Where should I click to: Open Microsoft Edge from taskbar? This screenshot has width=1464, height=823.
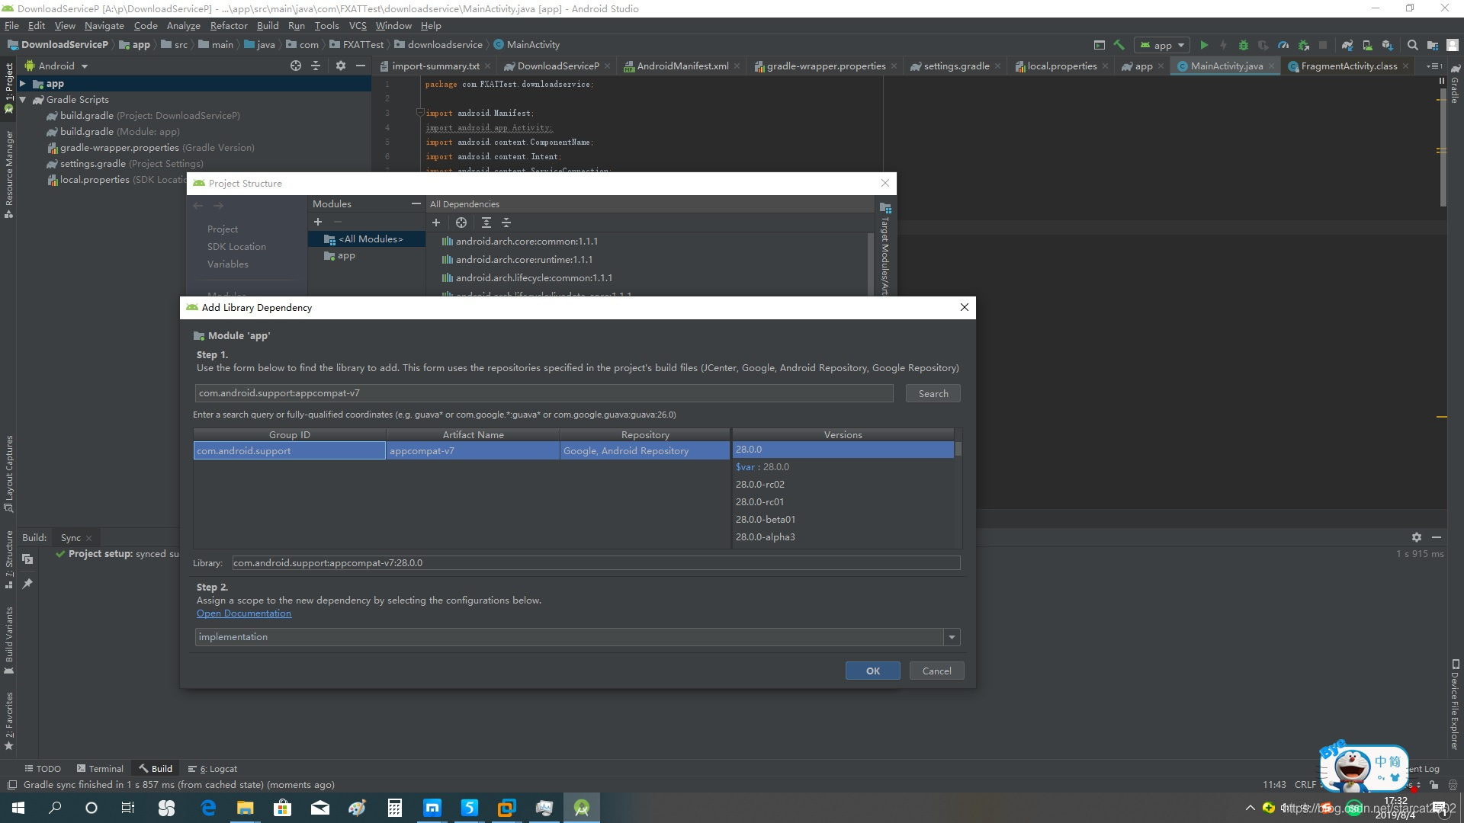coord(208,808)
